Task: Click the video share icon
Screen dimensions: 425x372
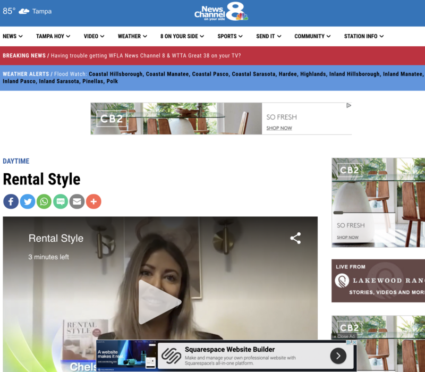Action: [295, 239]
